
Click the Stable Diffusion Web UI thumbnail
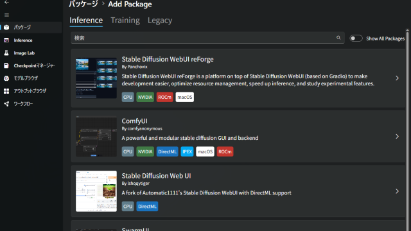click(96, 191)
